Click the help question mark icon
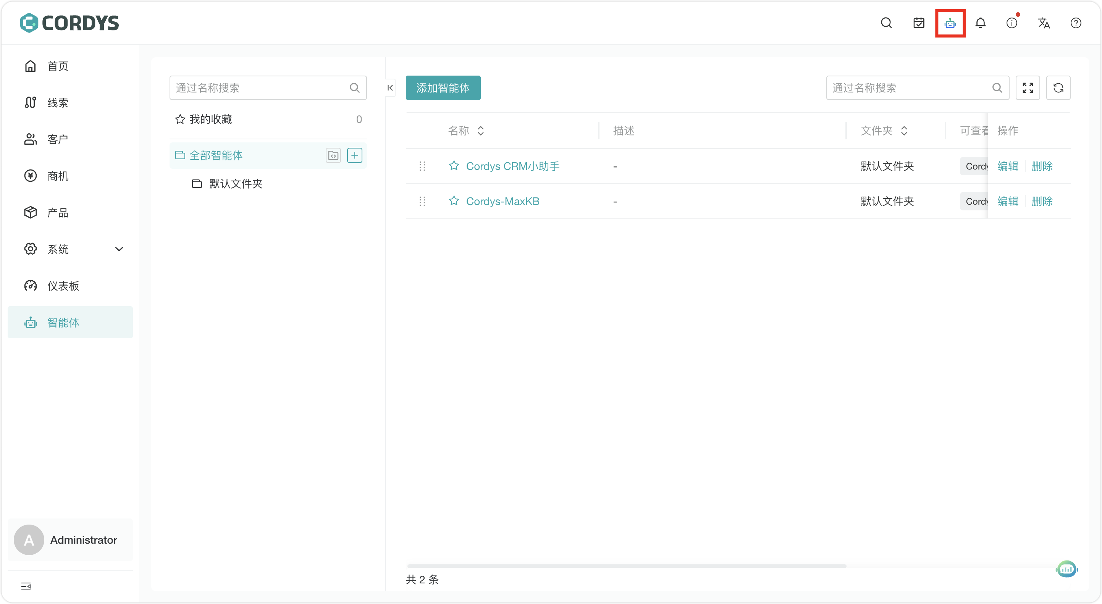The width and height of the screenshot is (1102, 604). [x=1076, y=23]
